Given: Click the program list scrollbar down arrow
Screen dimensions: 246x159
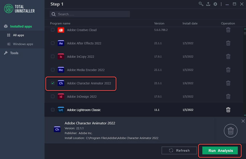Looking at the screenshot, I should click(x=245, y=115).
